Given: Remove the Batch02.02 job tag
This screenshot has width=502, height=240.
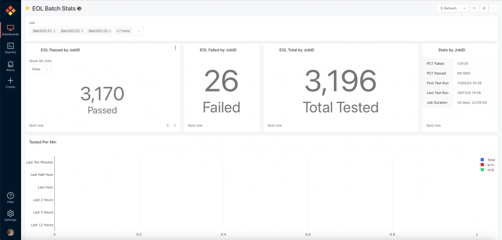Looking at the screenshot, I should pos(82,31).
